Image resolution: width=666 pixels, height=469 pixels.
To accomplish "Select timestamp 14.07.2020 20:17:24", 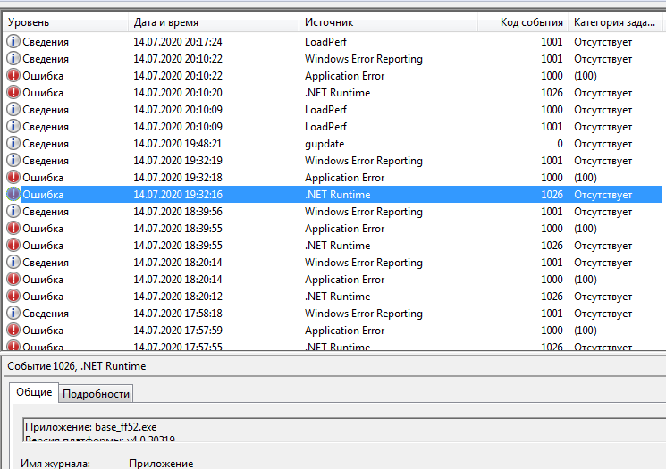I will pyautogui.click(x=178, y=42).
